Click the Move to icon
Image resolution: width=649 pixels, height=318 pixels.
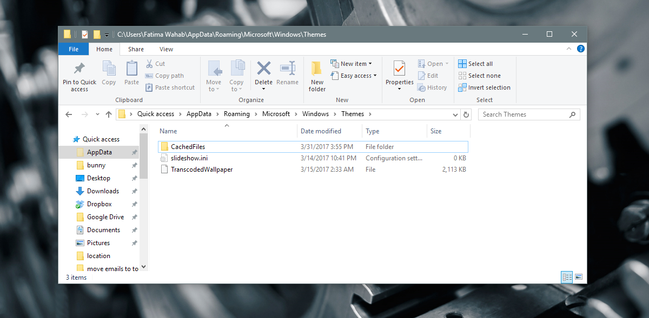214,68
